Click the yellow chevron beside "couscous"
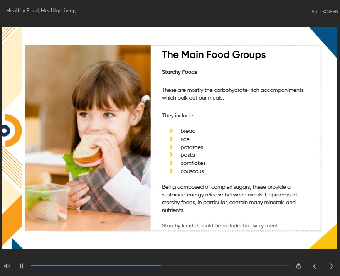This screenshot has height=276, width=340. click(x=171, y=171)
